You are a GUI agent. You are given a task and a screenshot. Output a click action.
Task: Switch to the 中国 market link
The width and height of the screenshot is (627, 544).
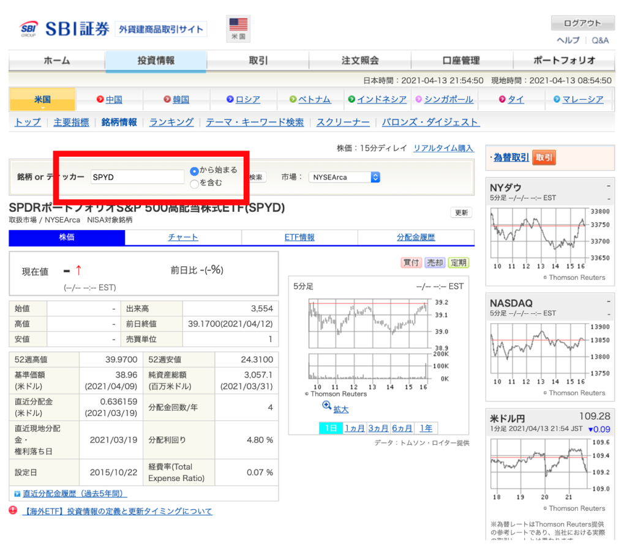click(114, 100)
